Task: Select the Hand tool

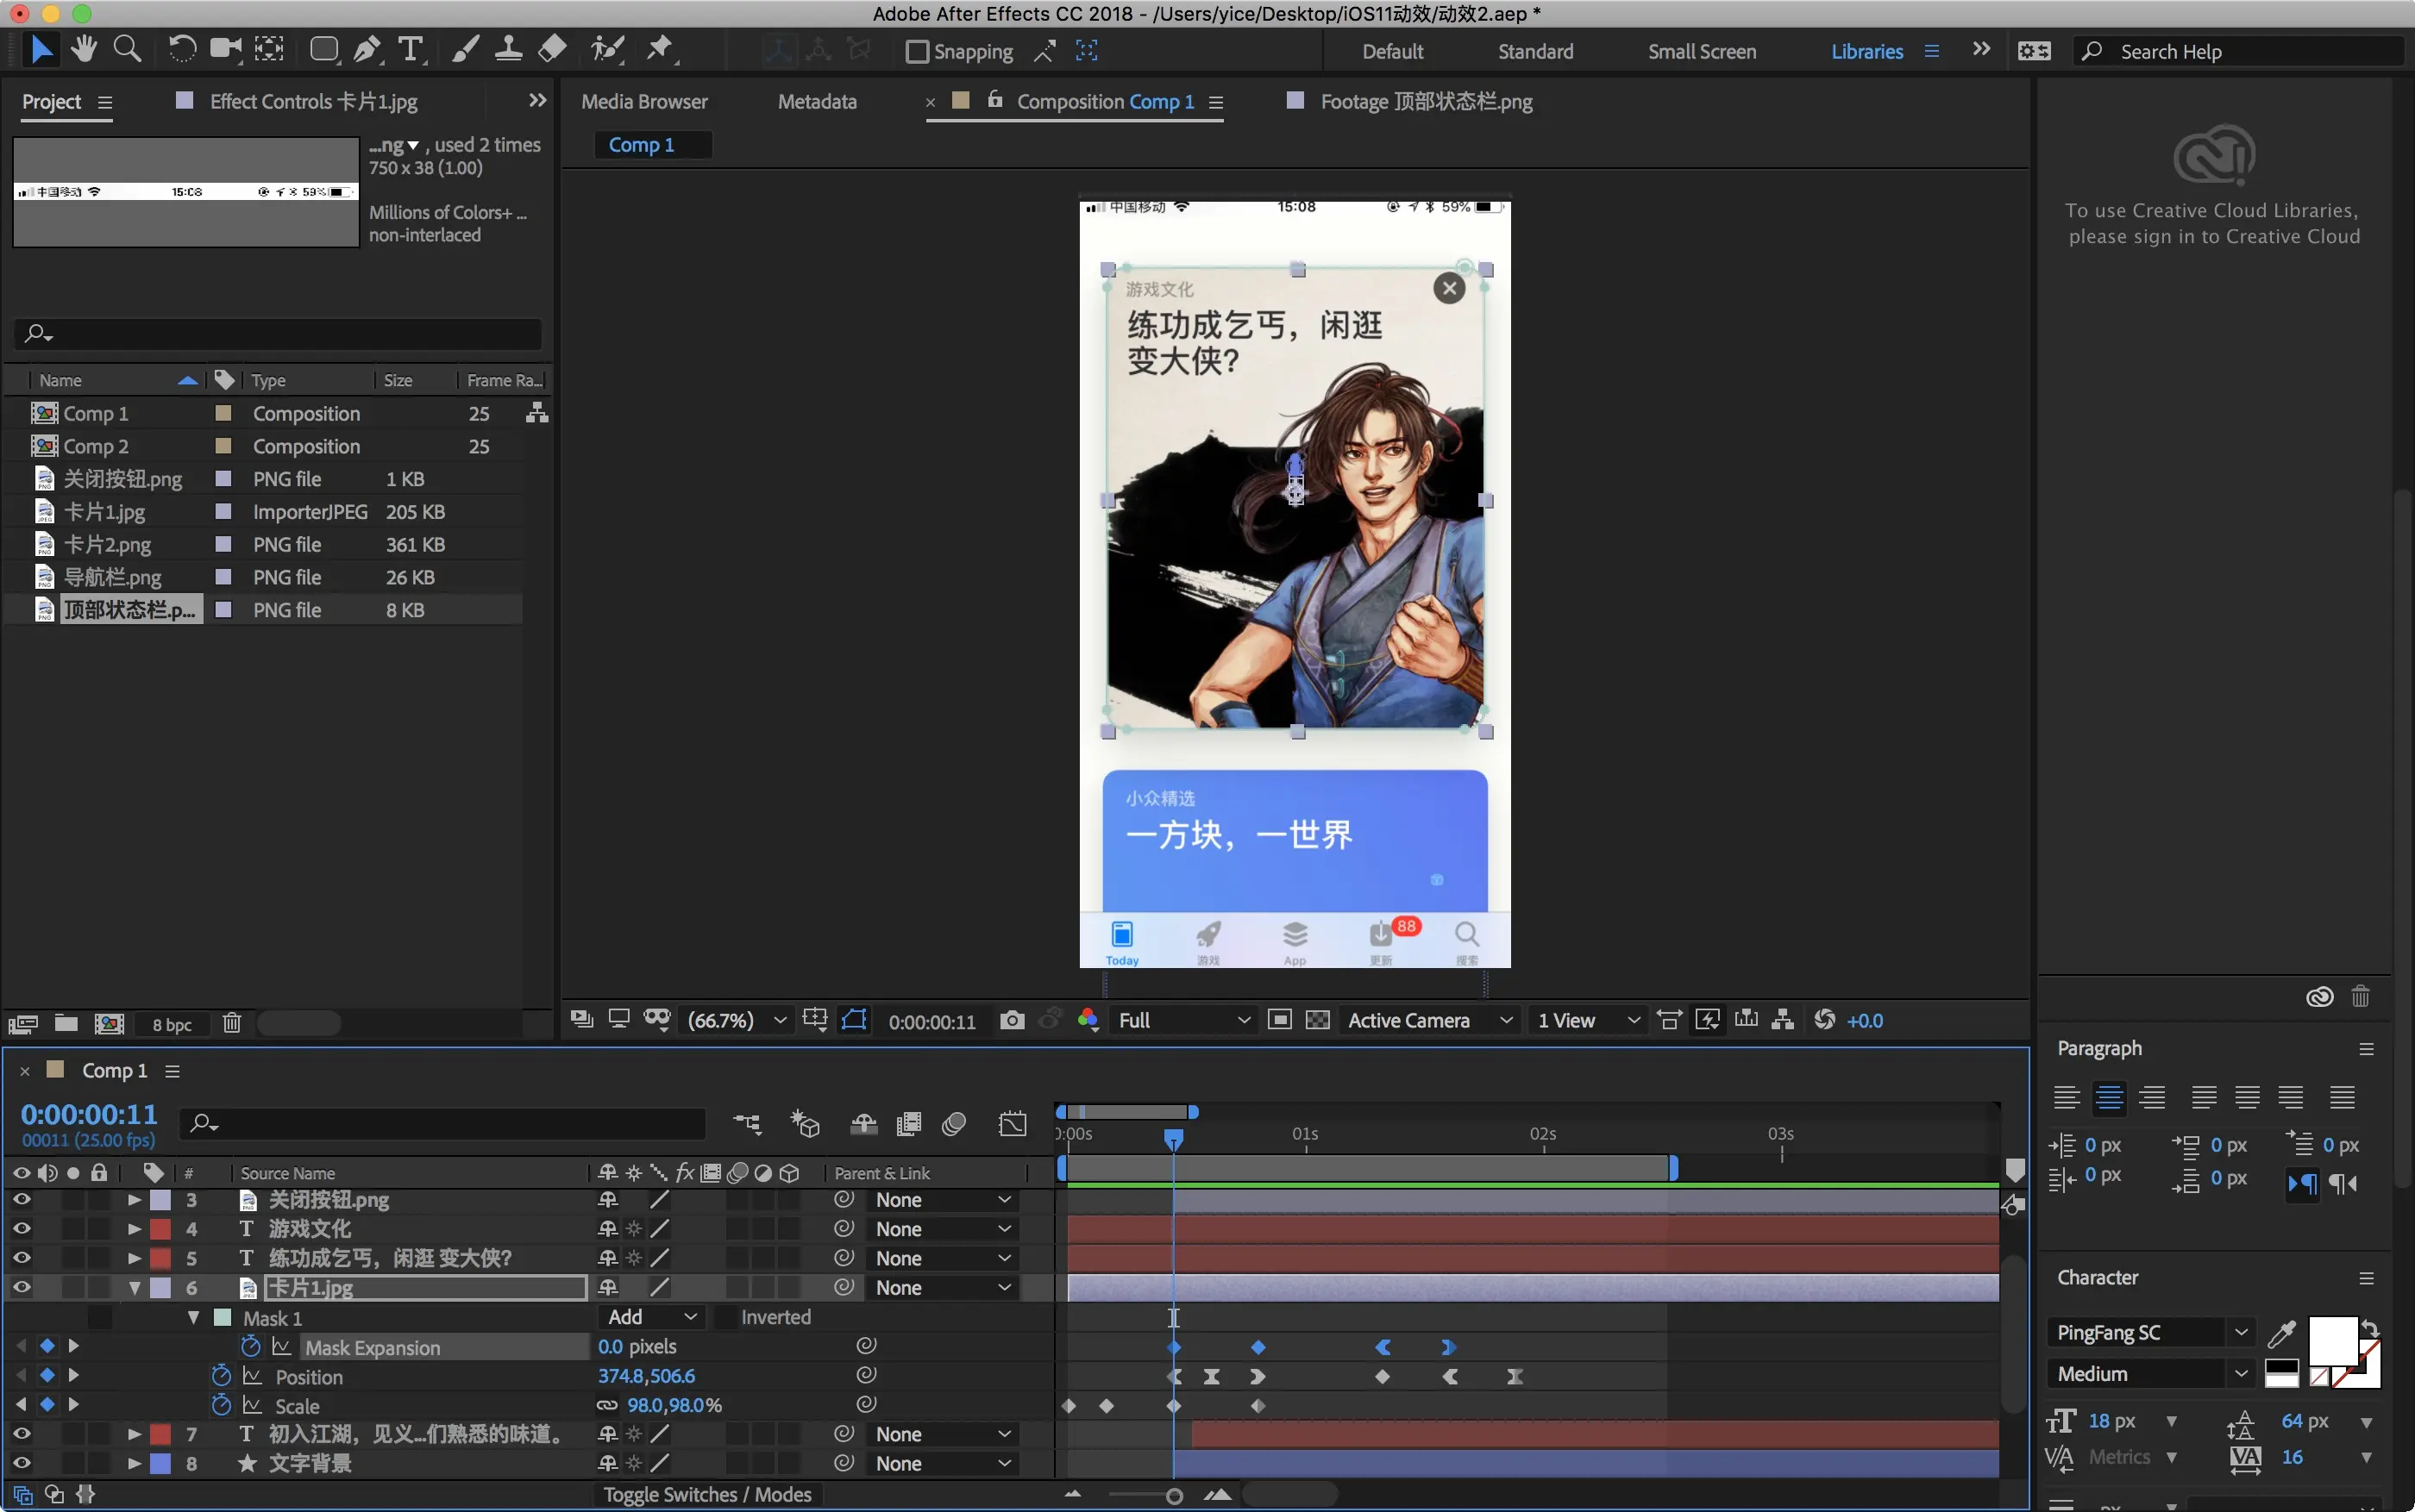Action: 84,49
